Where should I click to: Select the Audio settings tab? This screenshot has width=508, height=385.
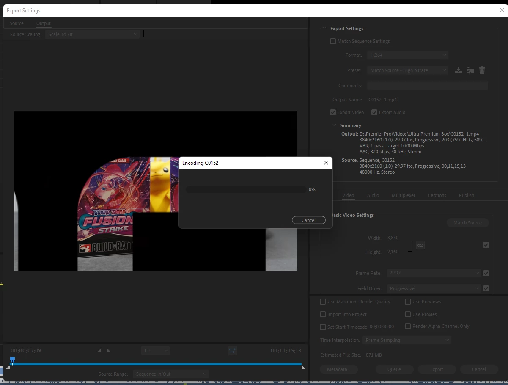tap(373, 195)
